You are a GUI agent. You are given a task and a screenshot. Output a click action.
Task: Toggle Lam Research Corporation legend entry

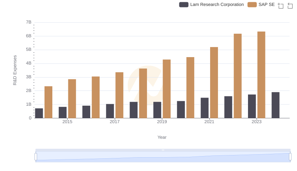point(211,4)
